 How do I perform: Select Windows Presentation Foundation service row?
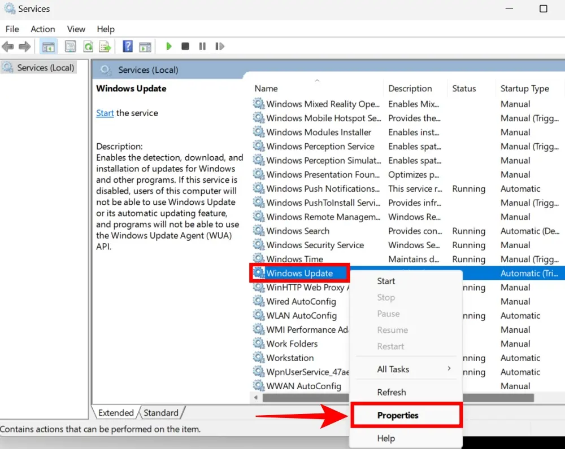407,174
